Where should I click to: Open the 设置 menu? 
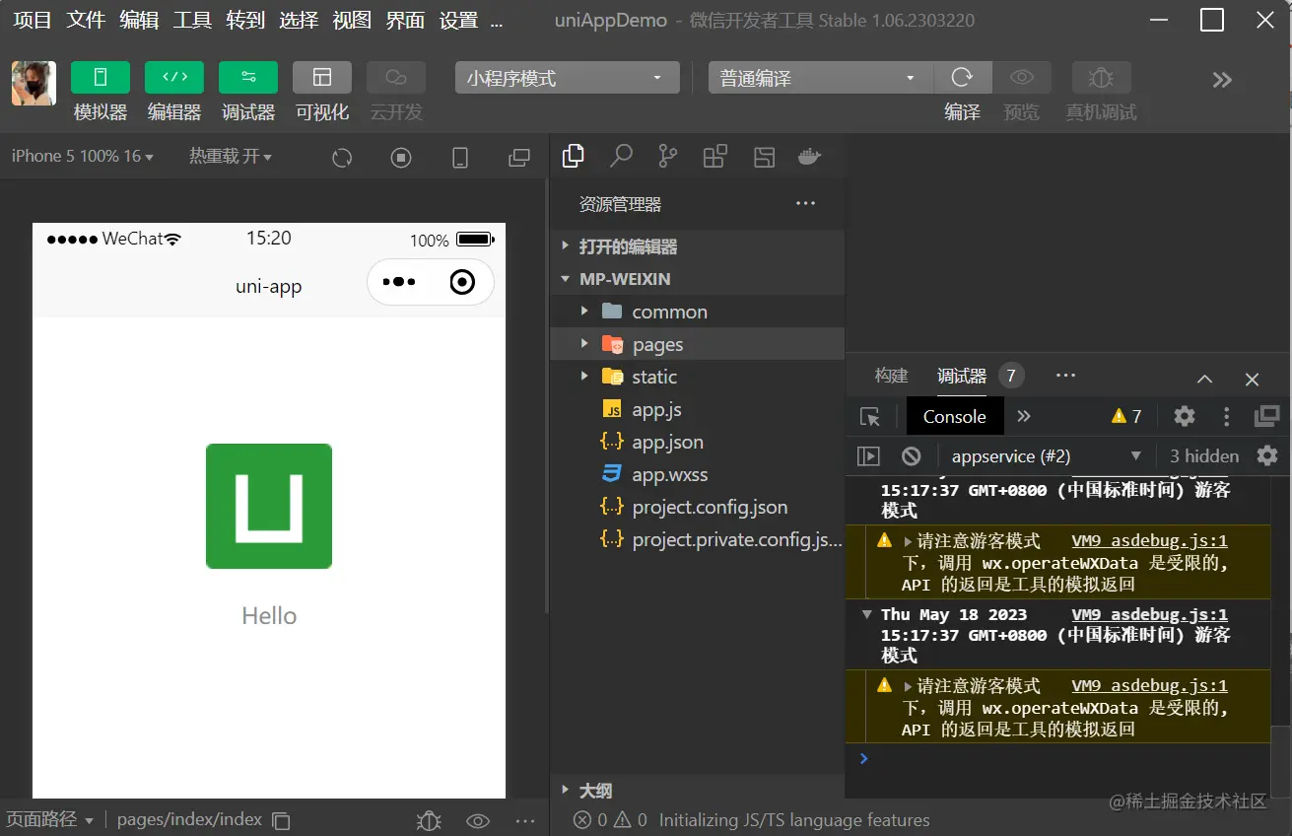pyautogui.click(x=458, y=20)
